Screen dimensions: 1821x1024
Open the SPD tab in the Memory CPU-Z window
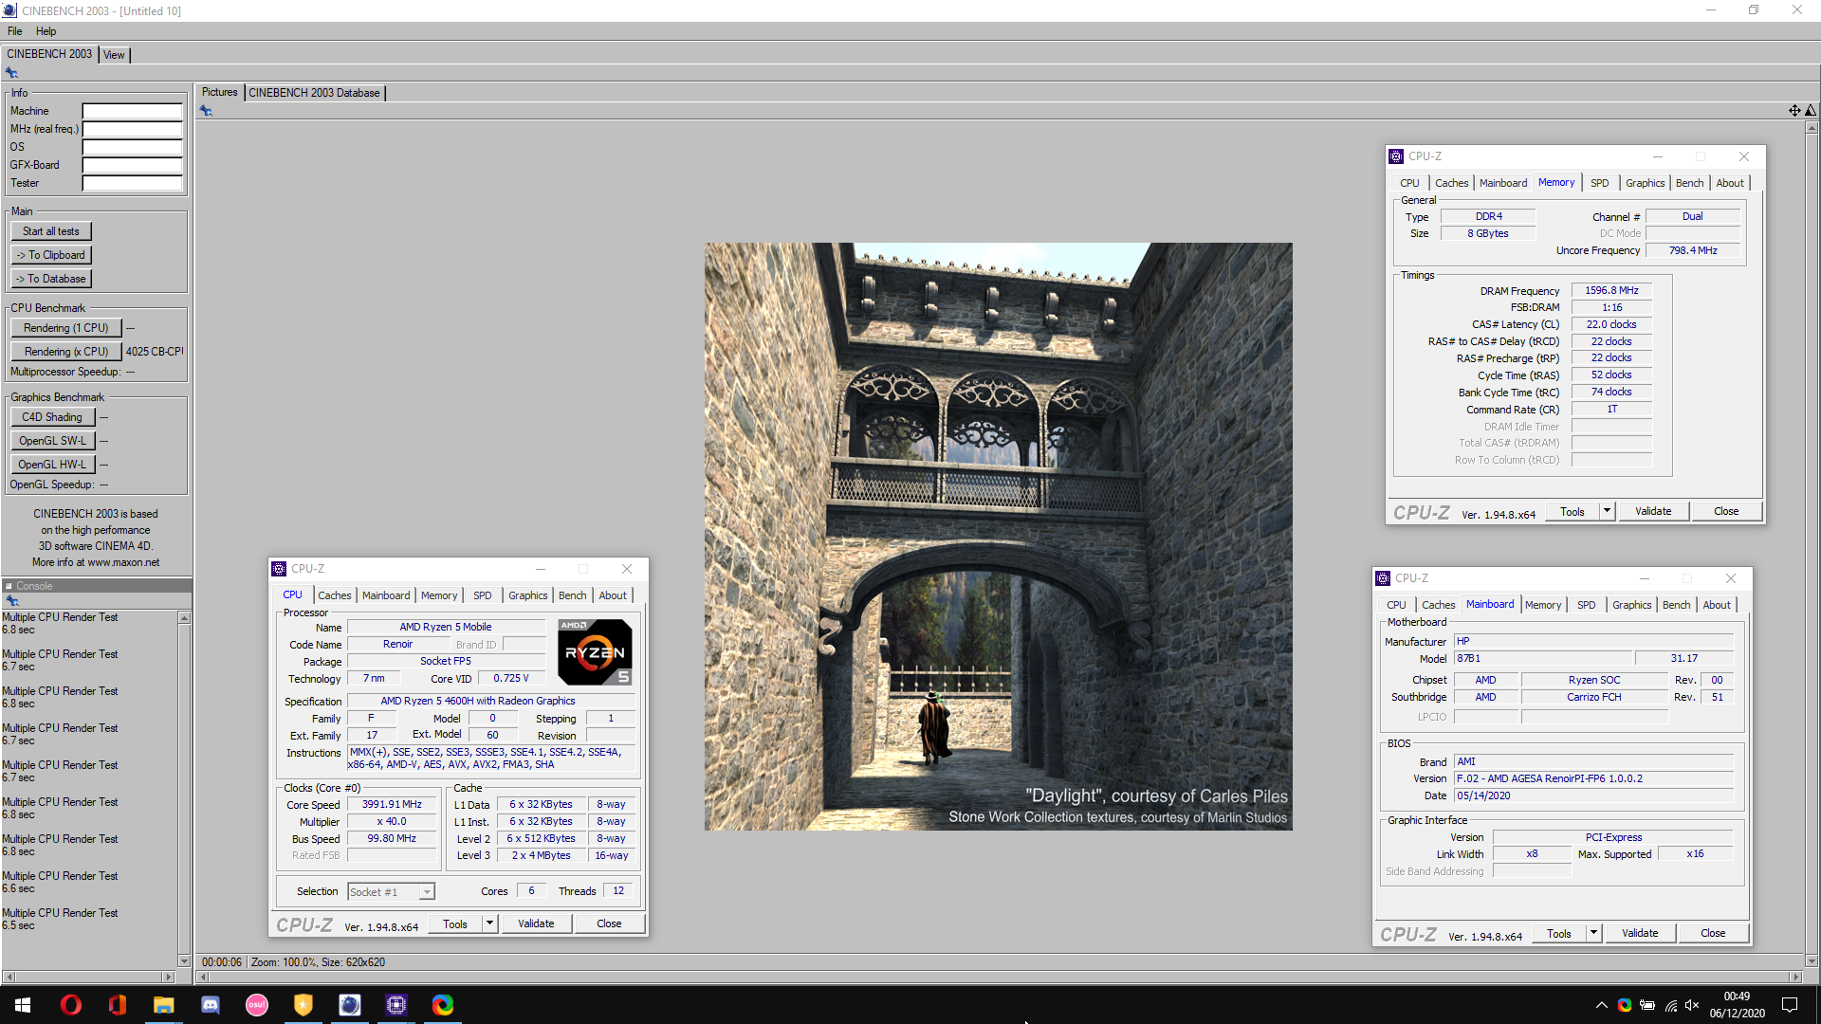[x=1599, y=183]
